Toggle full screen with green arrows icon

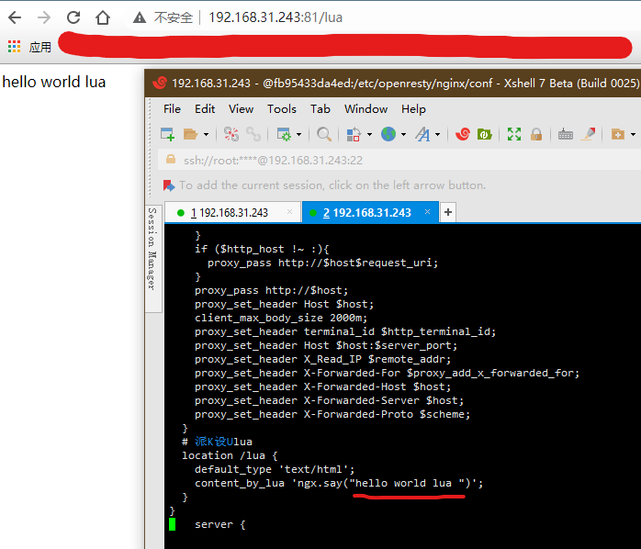[514, 134]
